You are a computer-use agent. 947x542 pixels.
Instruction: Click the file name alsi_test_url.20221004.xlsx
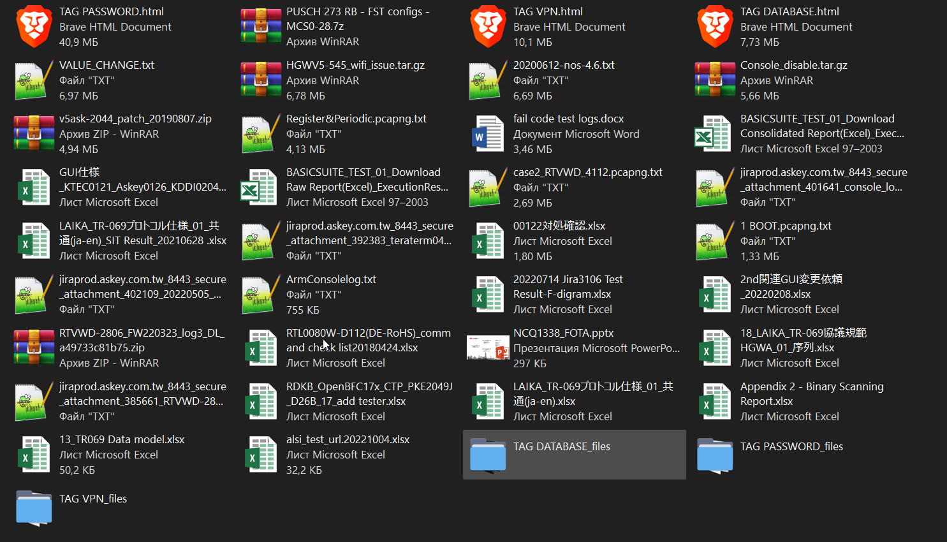point(348,439)
